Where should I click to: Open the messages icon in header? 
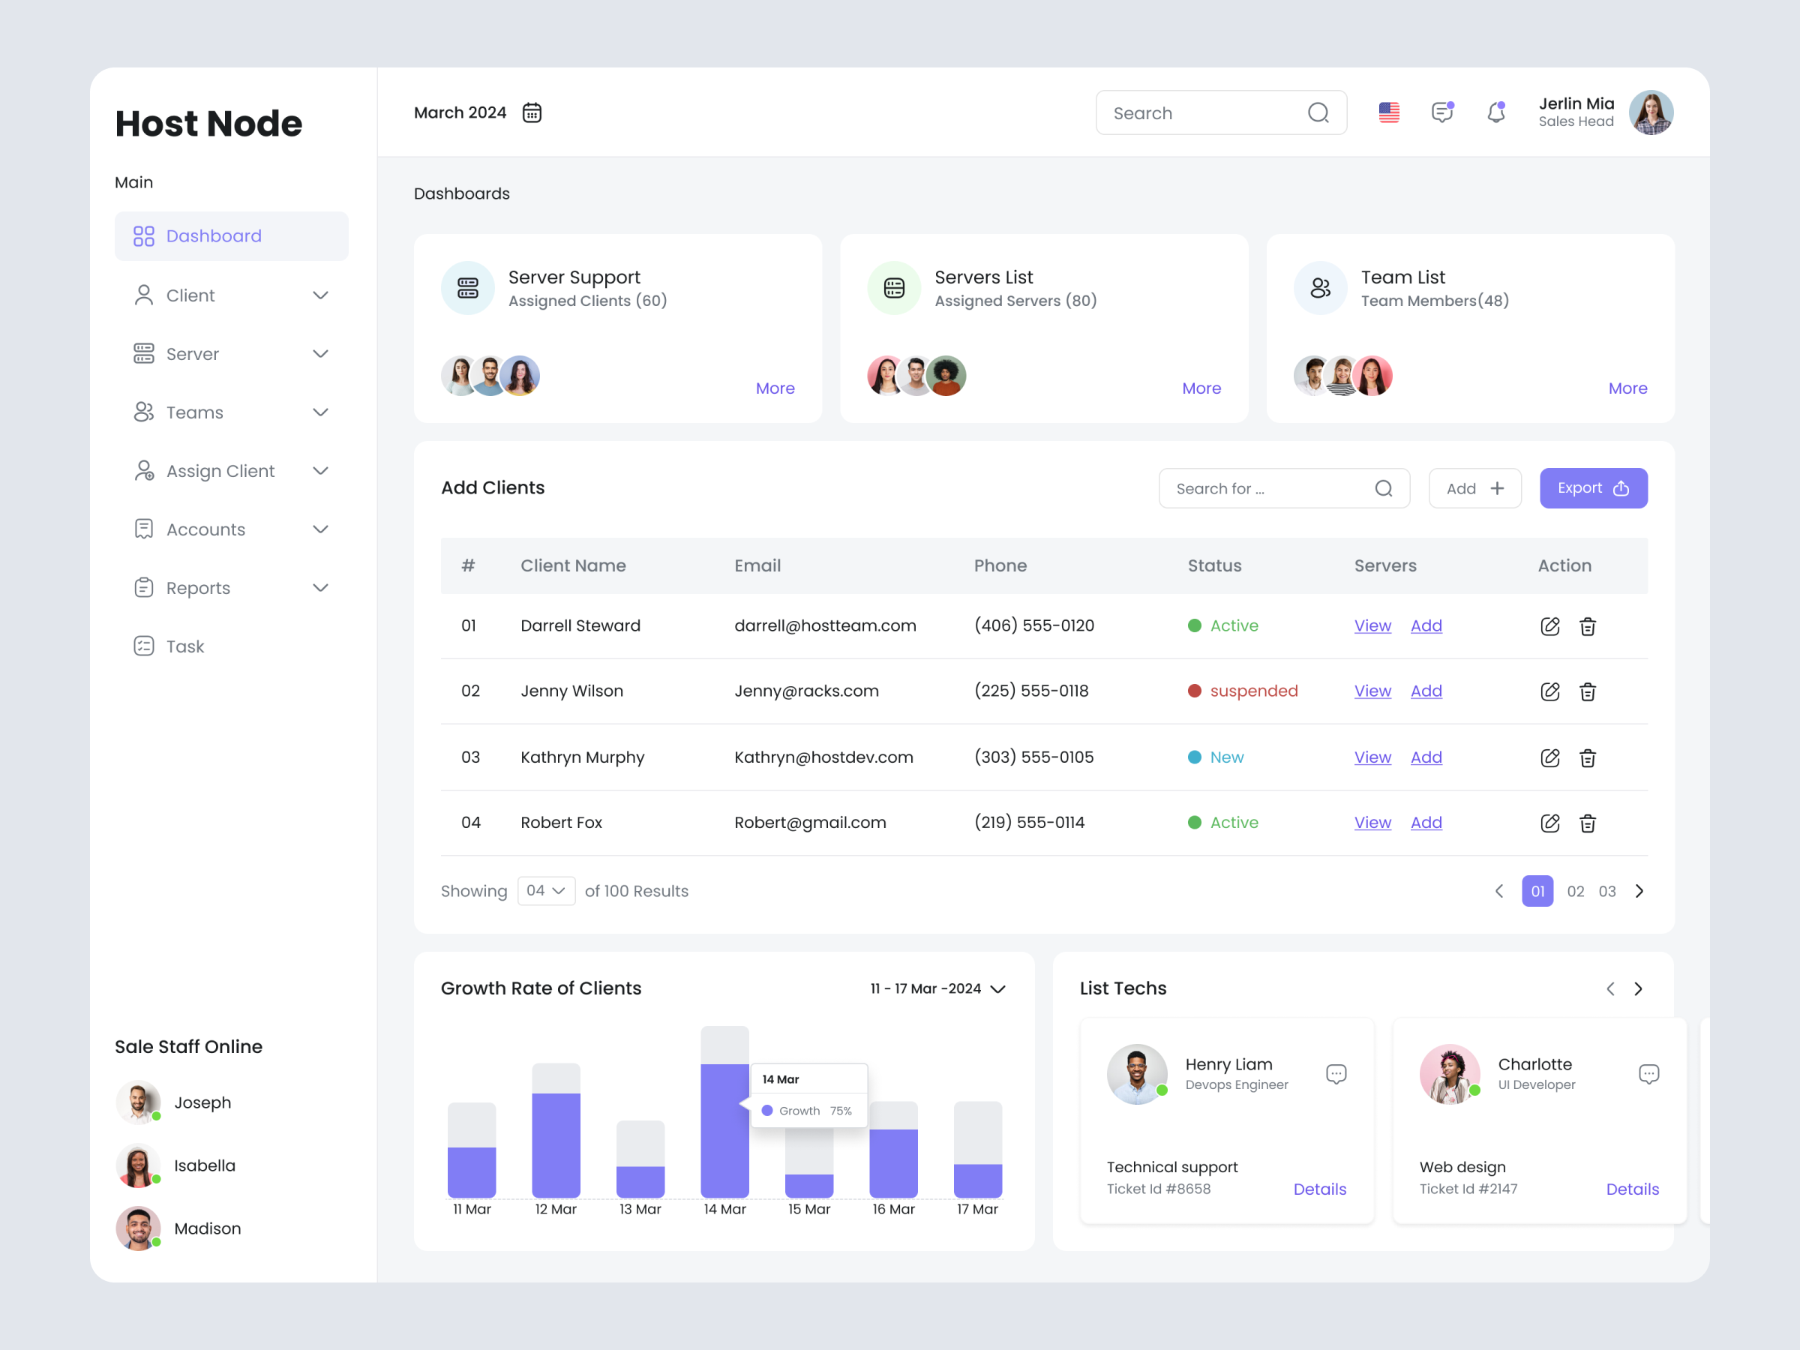1442,112
